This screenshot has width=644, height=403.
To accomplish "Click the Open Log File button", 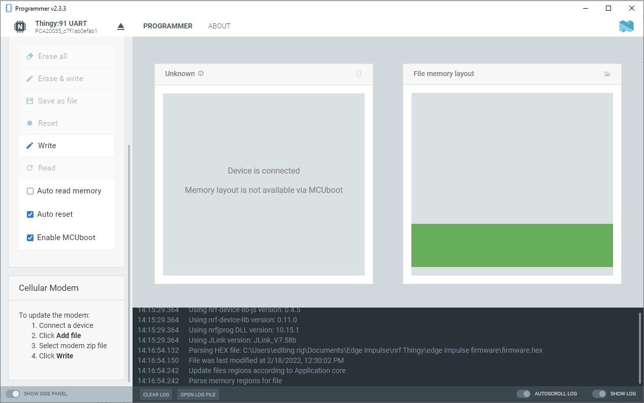I will 198,394.
